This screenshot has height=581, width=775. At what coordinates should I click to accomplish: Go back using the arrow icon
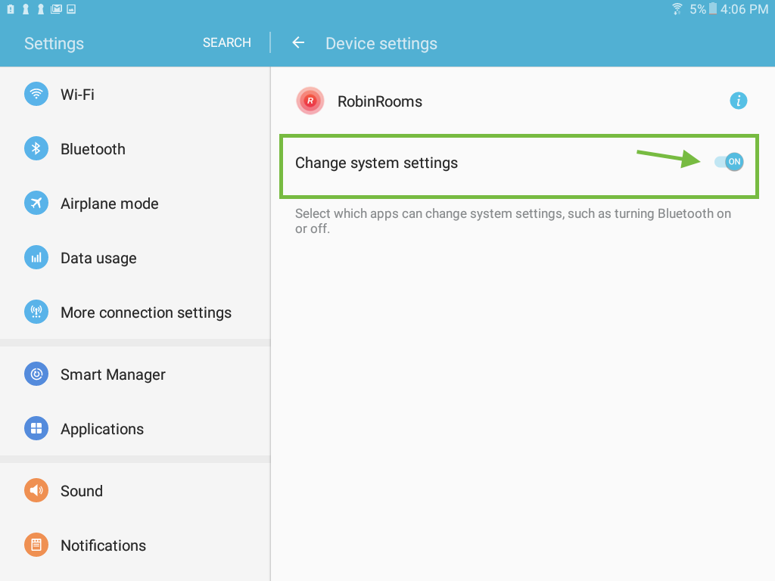pos(298,43)
